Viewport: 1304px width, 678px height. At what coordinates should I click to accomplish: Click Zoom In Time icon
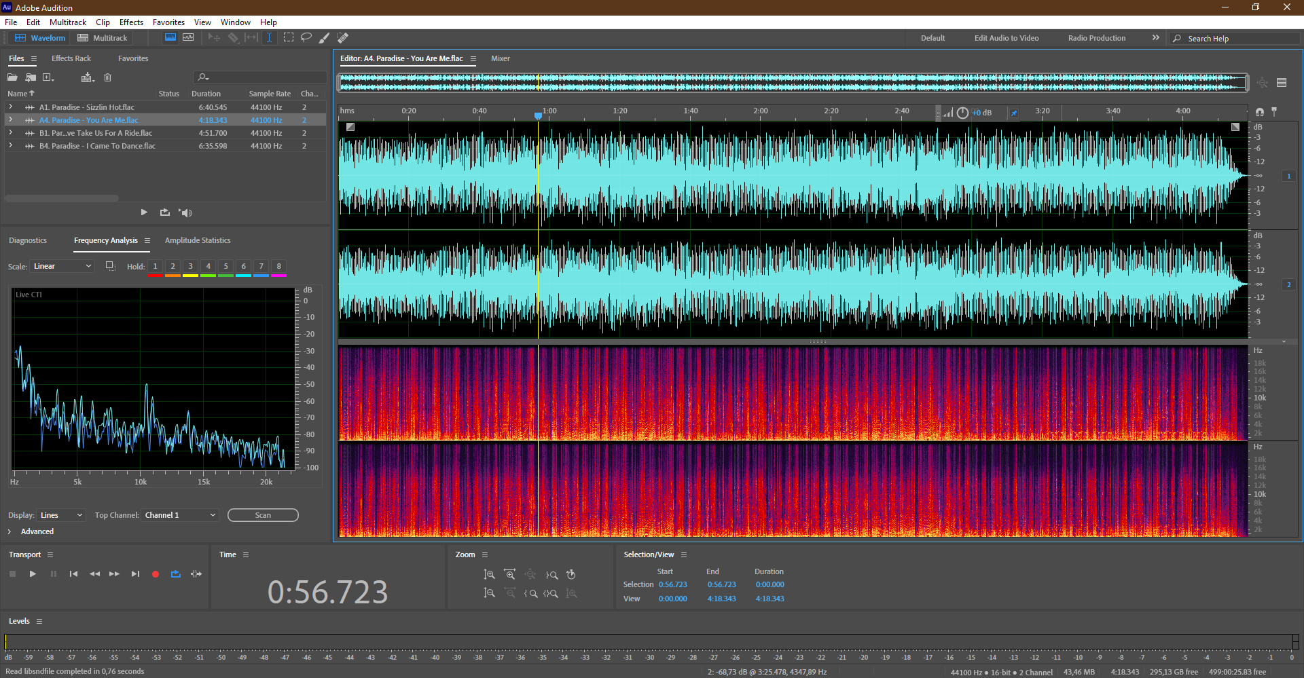tap(510, 575)
